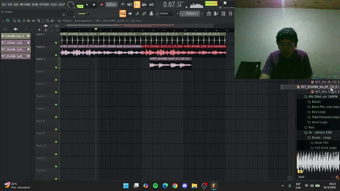Toggle the metronome

coord(123,5)
